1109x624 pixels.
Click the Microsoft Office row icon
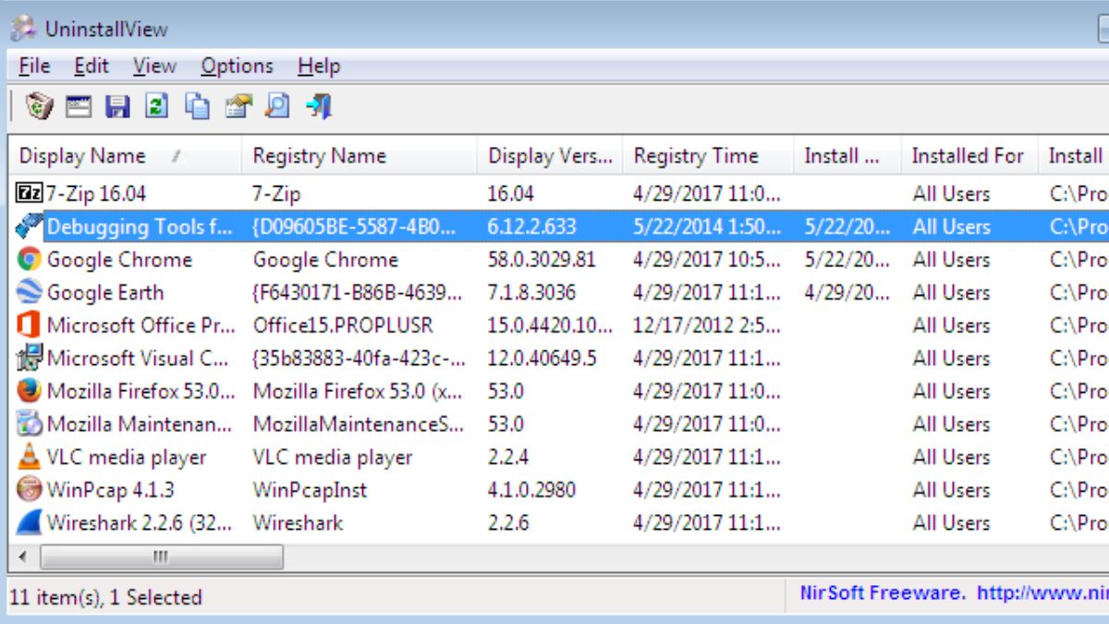[30, 325]
